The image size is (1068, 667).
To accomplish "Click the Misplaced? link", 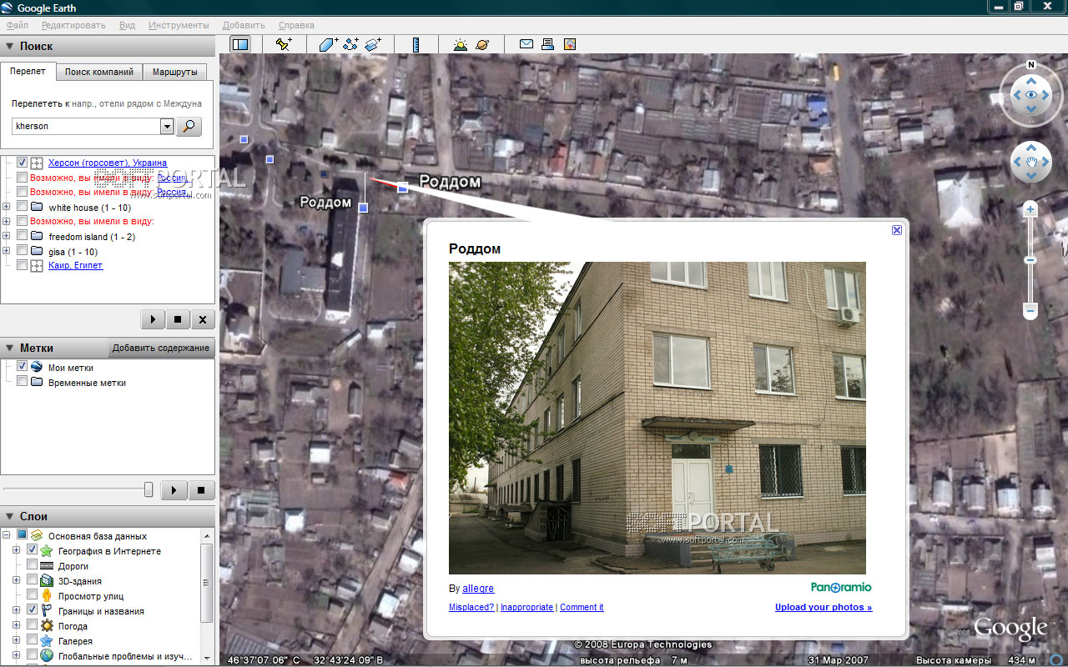I will click(471, 607).
